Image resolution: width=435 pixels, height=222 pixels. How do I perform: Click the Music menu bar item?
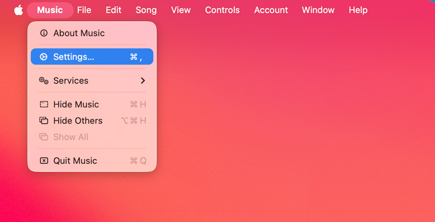50,10
